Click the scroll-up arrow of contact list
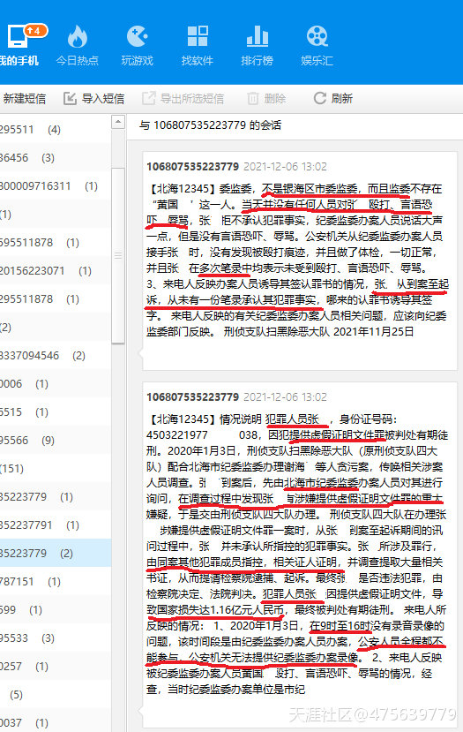Screen dimensions: 463x732 (118, 123)
